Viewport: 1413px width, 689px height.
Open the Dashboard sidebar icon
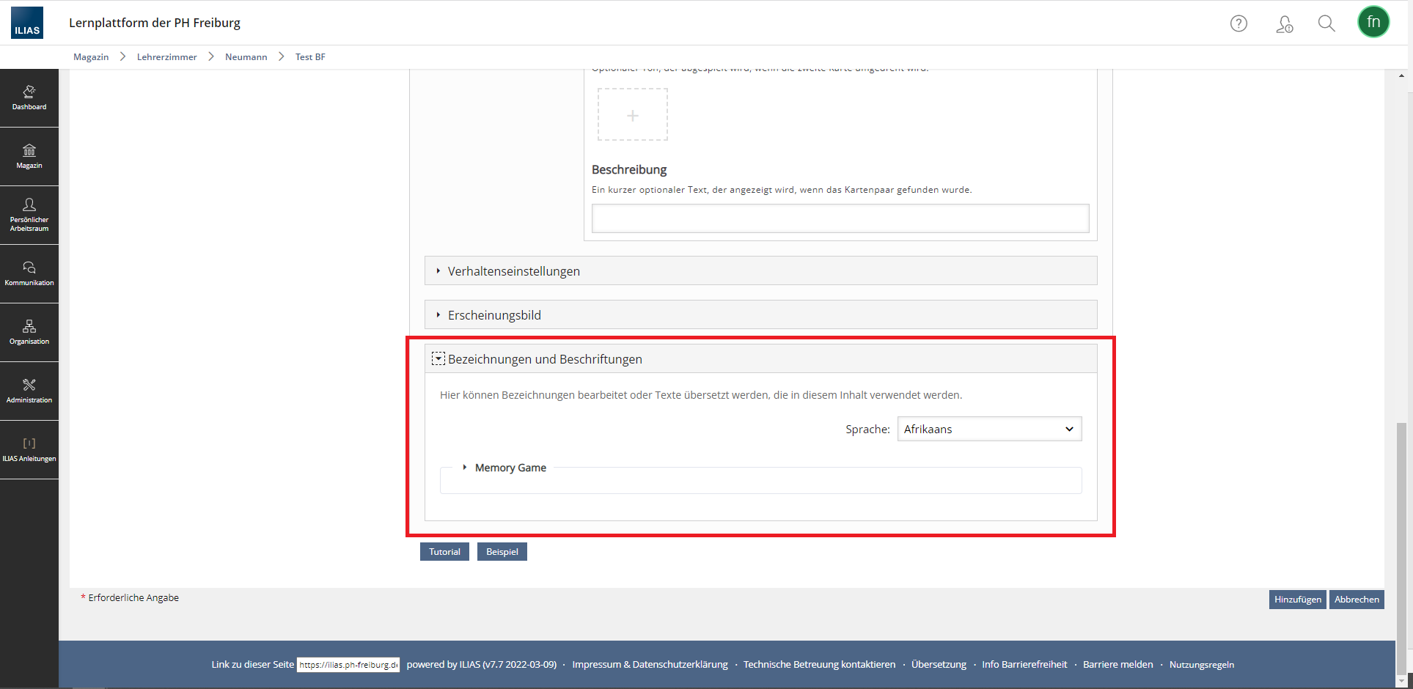click(x=29, y=97)
